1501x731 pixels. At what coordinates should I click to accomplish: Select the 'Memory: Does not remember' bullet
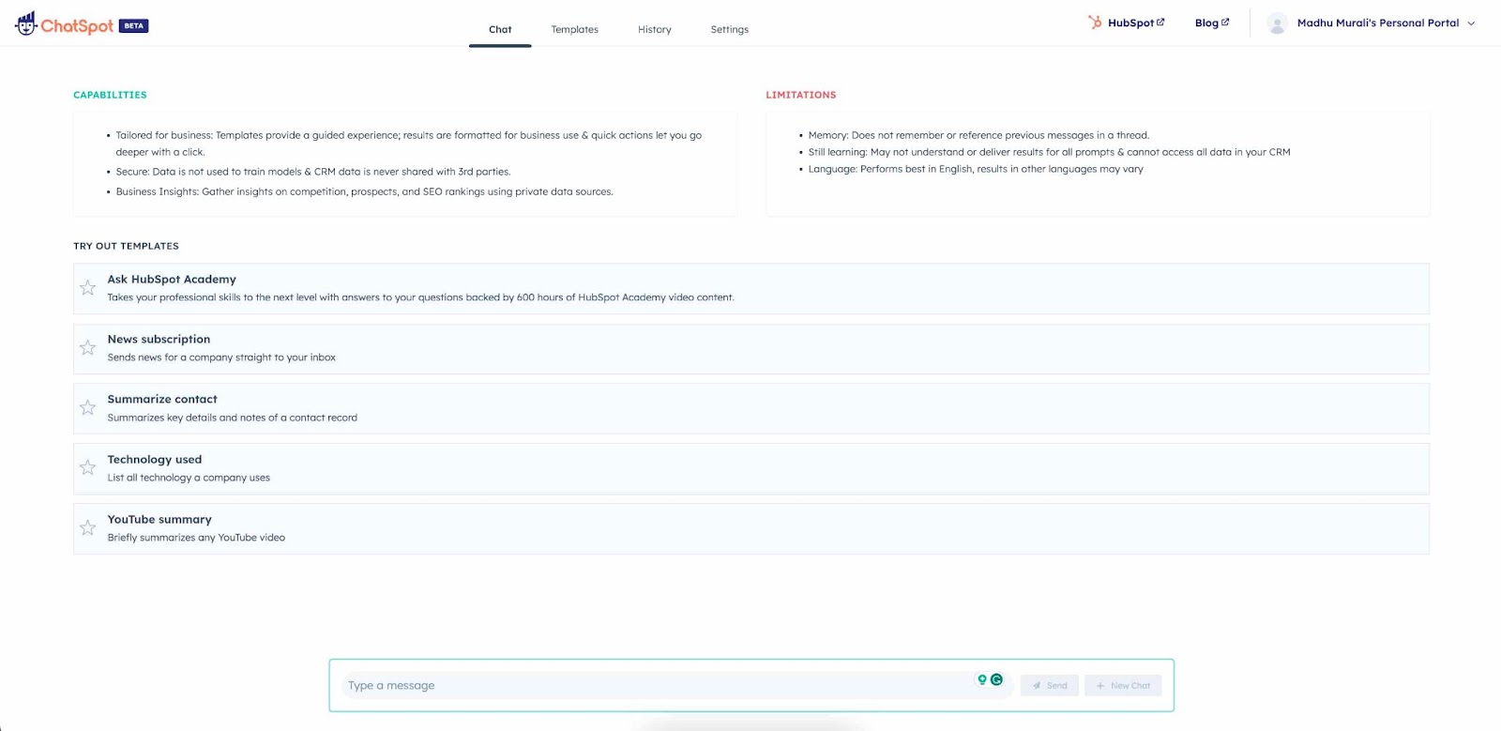pos(978,135)
